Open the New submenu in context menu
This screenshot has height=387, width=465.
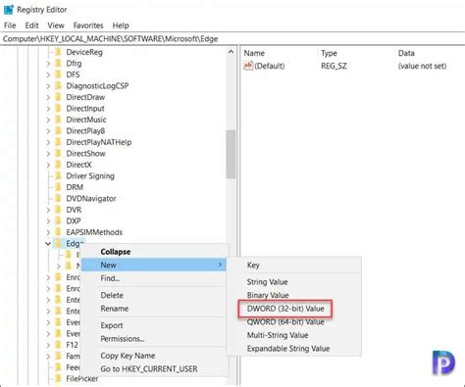pos(154,265)
